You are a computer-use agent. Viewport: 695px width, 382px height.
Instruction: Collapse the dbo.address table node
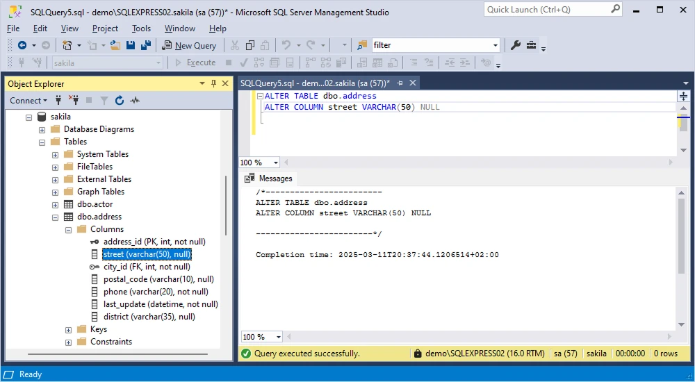point(56,217)
